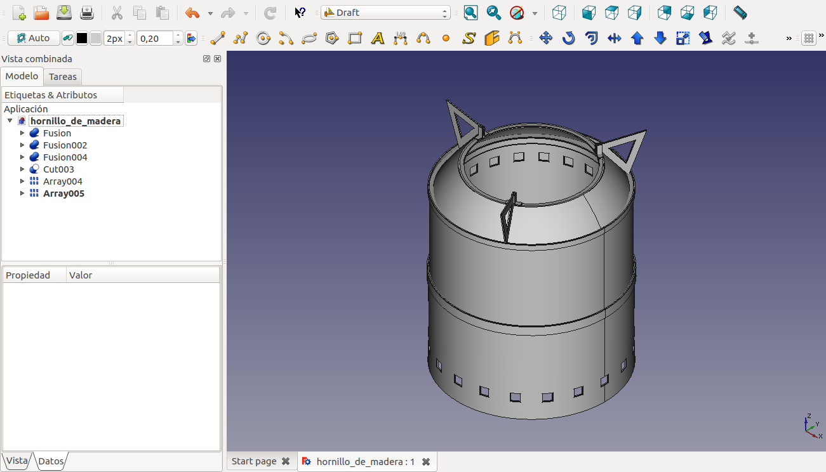The image size is (826, 472).
Task: Click the Draft Text tool
Action: 378,39
